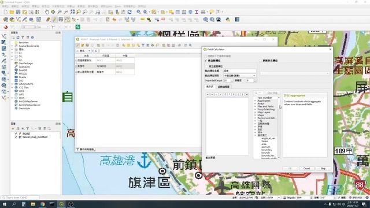Expand XYZ Tiles in Browser
The image size is (370, 208).
(x=13, y=87)
